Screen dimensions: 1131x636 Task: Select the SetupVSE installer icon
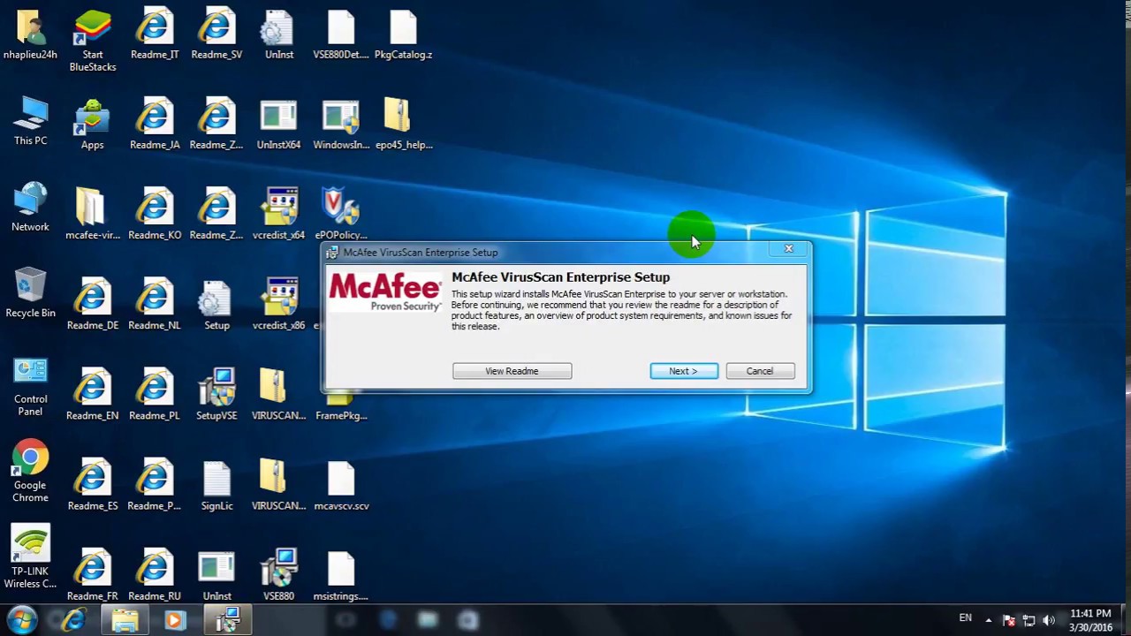[216, 387]
